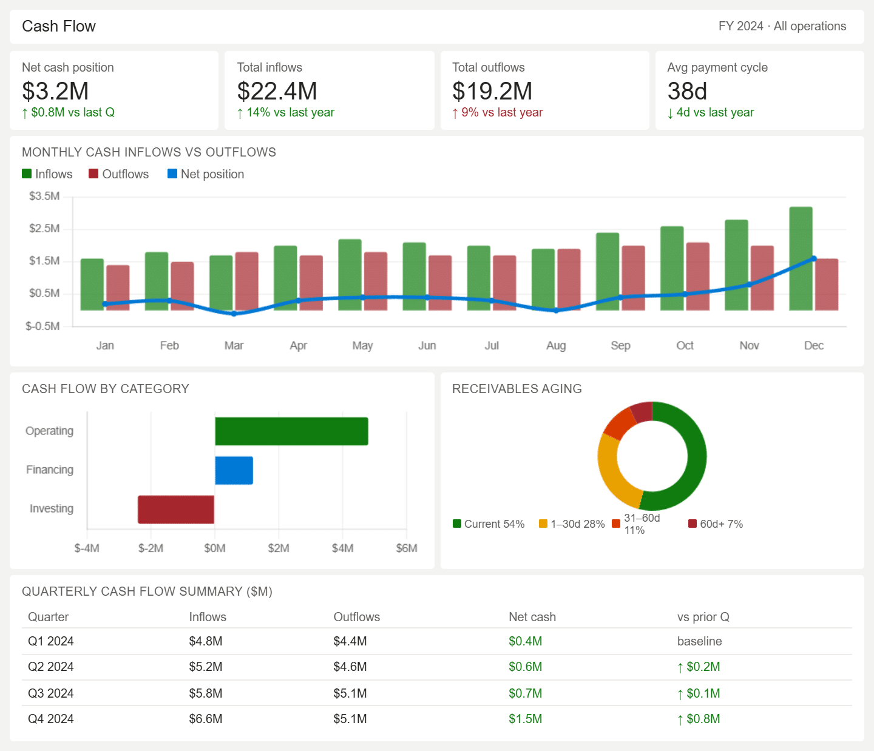Click the green December inflows bar
Screen dimensions: 874x751
tap(801, 258)
